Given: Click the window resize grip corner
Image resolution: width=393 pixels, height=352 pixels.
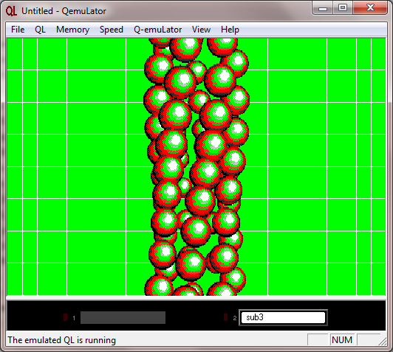Looking at the screenshot, I should [383, 342].
